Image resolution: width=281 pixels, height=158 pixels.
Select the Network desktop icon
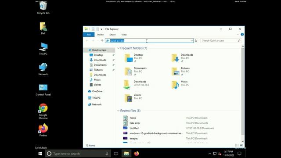click(43, 69)
